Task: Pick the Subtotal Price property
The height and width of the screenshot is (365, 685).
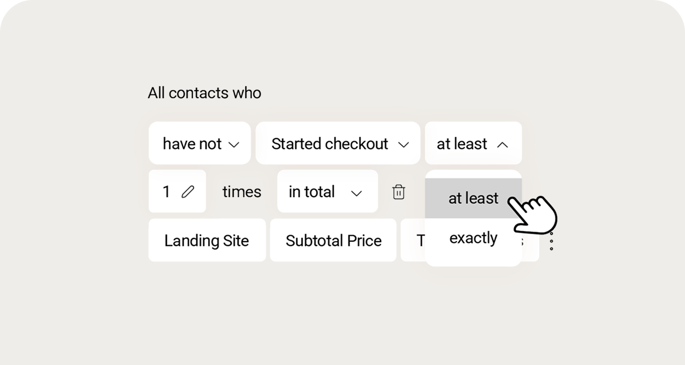Action: 333,241
